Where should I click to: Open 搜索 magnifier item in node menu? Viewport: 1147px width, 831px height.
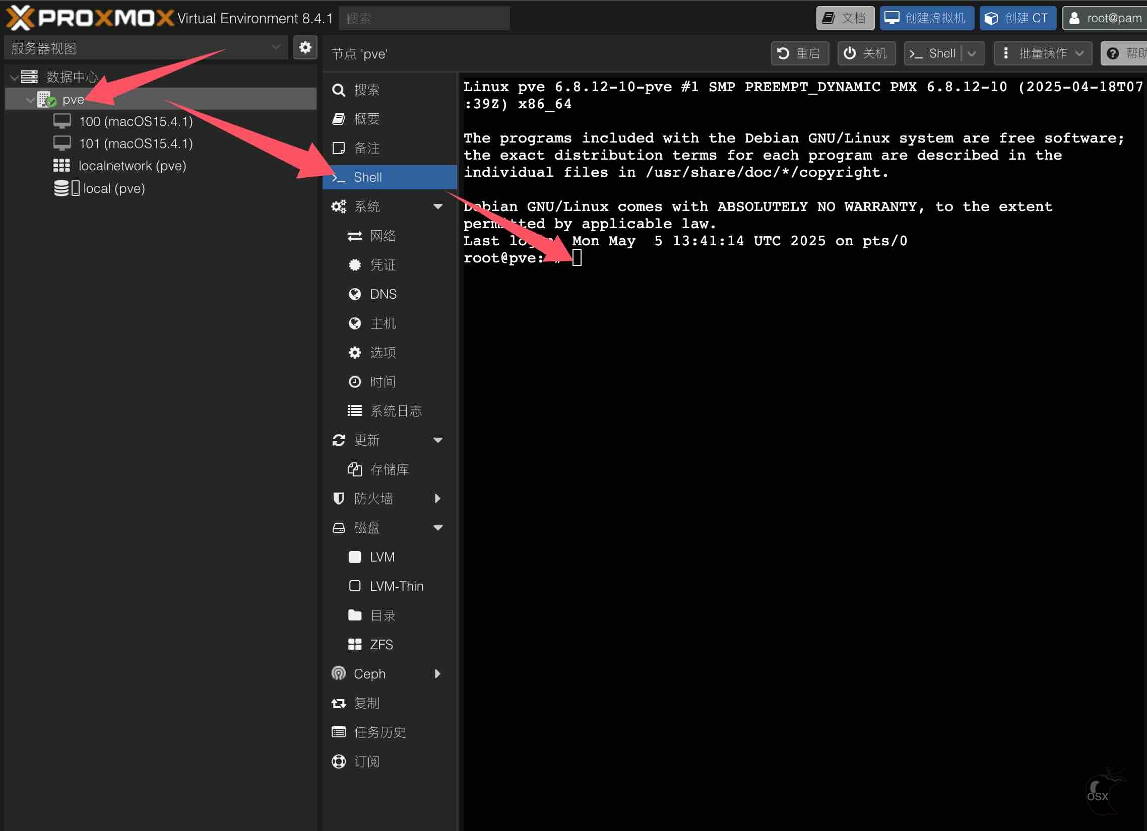coord(390,90)
